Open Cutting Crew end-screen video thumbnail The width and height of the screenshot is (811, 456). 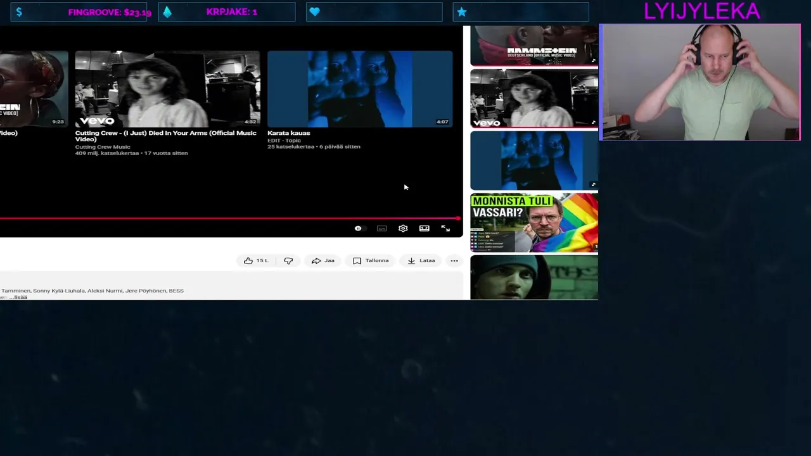pos(167,89)
